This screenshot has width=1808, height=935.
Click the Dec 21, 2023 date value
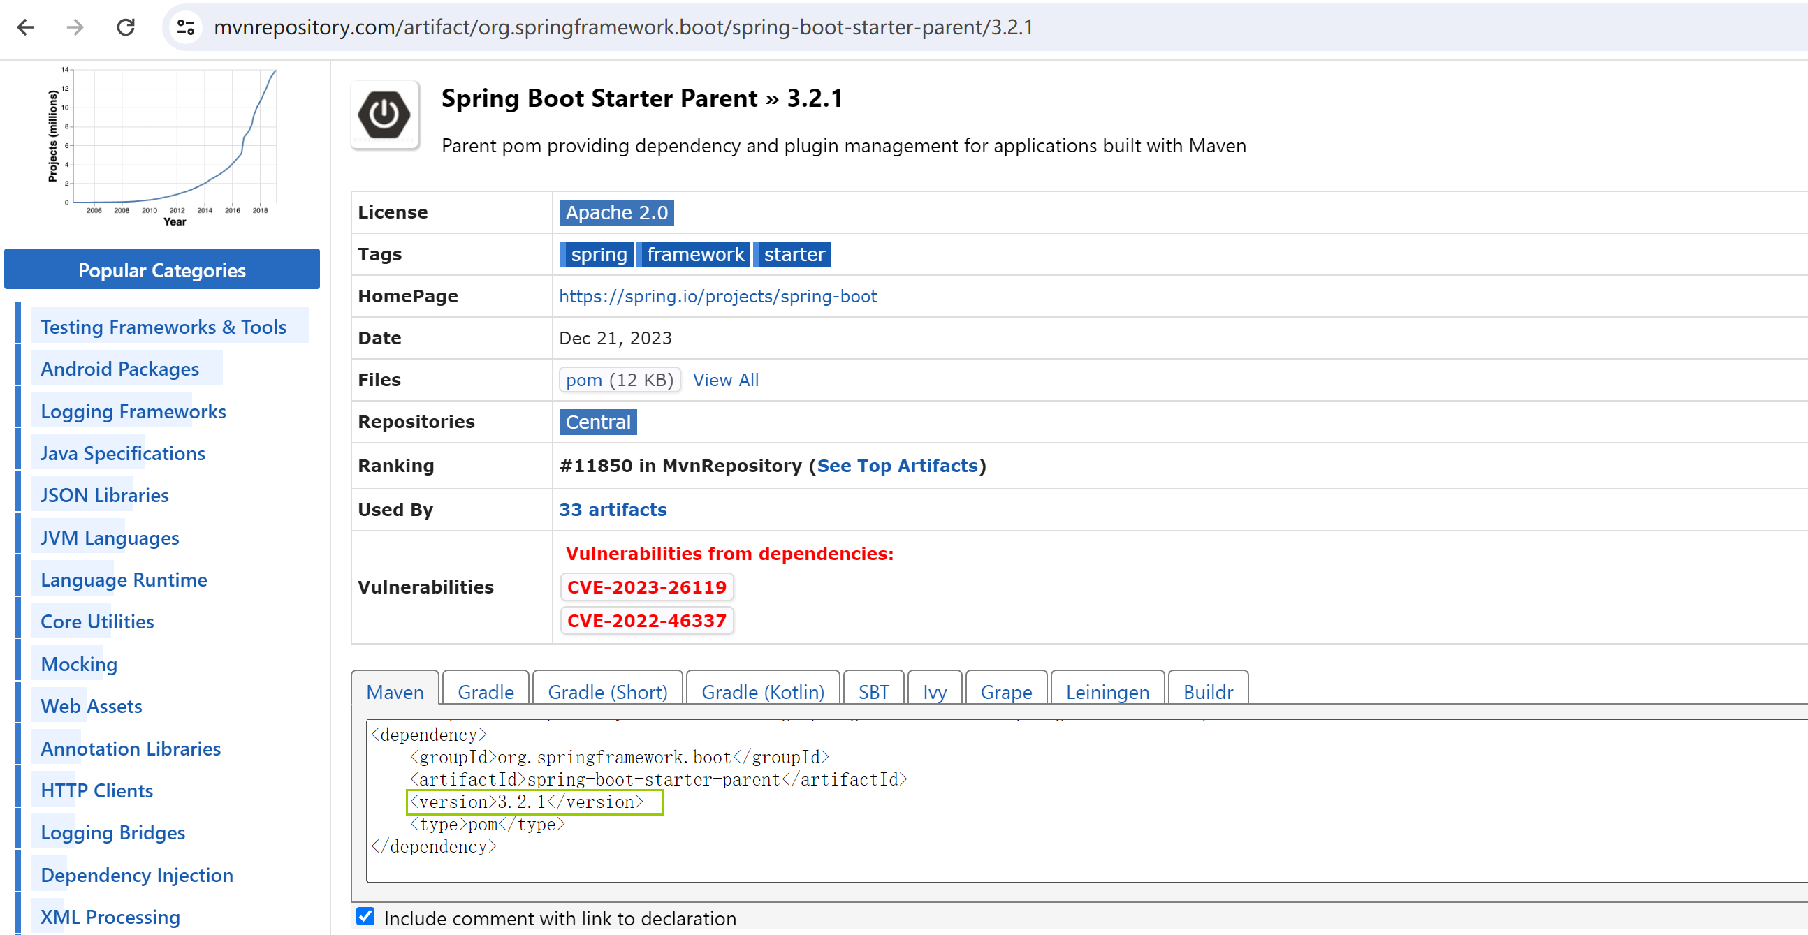(615, 338)
